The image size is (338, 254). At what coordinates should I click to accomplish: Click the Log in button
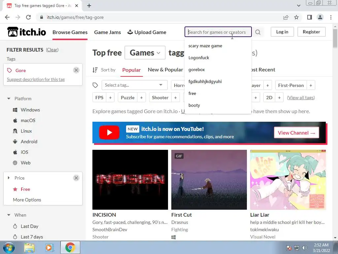click(x=282, y=32)
